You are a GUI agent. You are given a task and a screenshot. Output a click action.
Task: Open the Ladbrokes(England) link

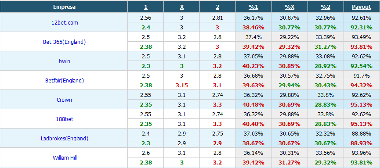(x=64, y=139)
